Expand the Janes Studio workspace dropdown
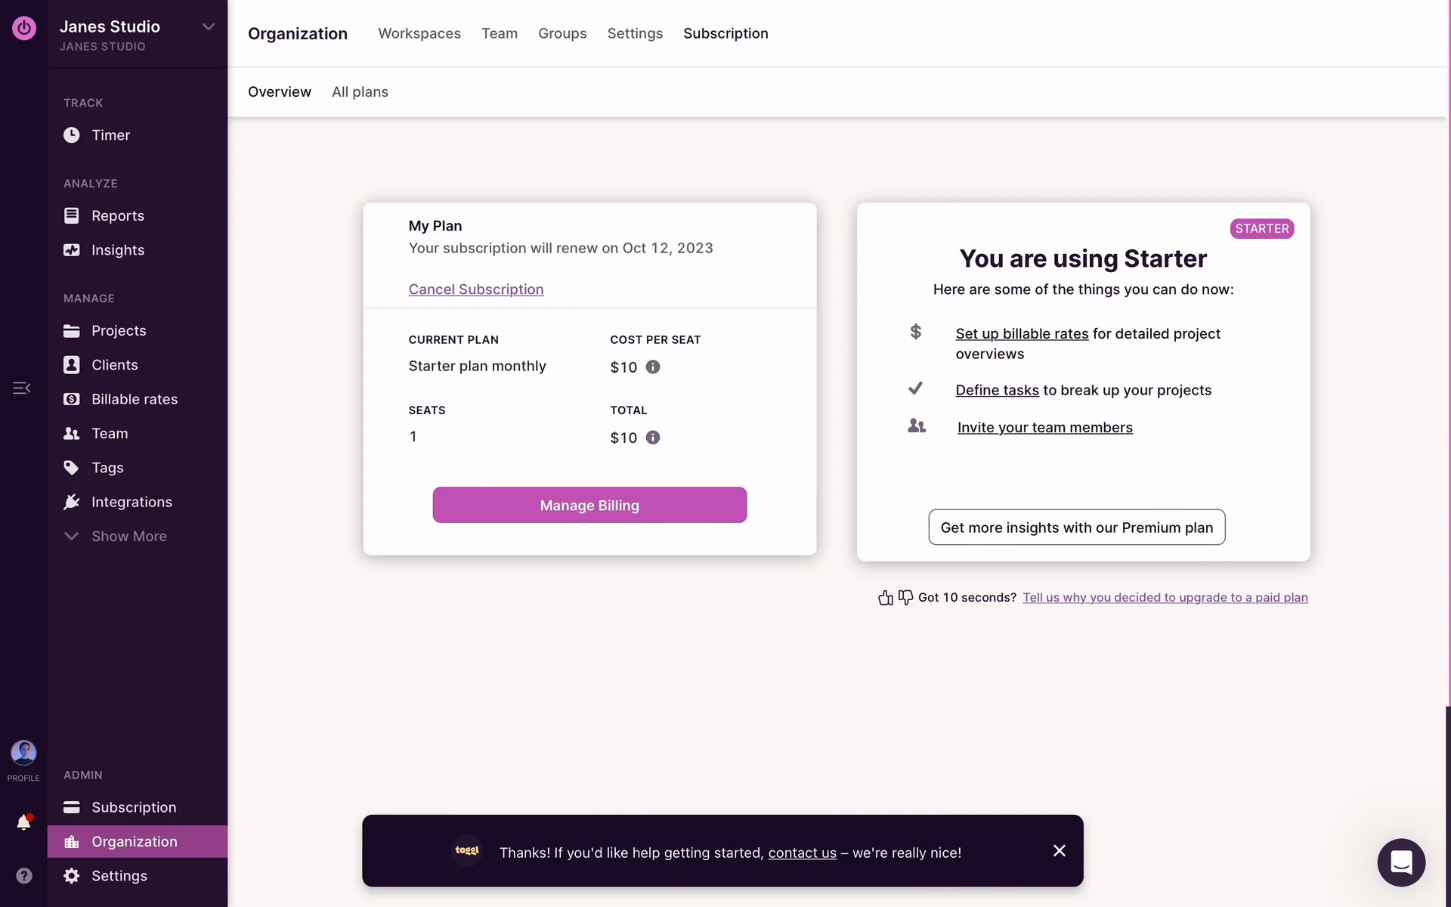 point(208,27)
